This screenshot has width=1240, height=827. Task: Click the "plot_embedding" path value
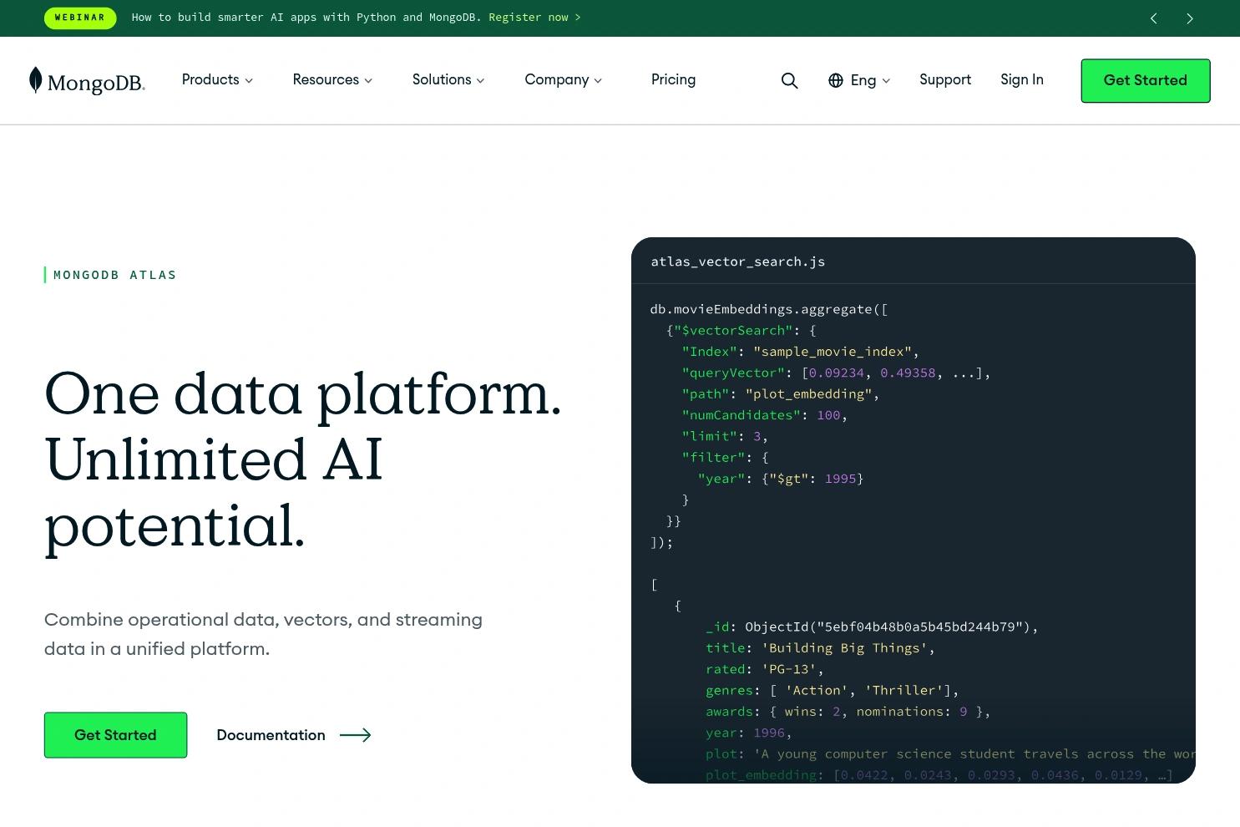808,394
